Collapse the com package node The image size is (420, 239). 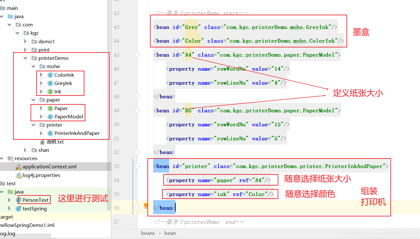point(10,25)
